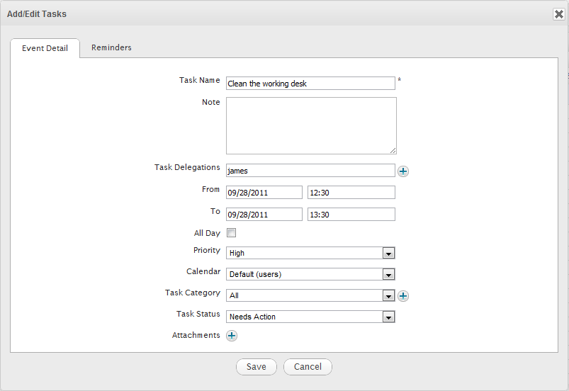Cancel editing the task

308,367
